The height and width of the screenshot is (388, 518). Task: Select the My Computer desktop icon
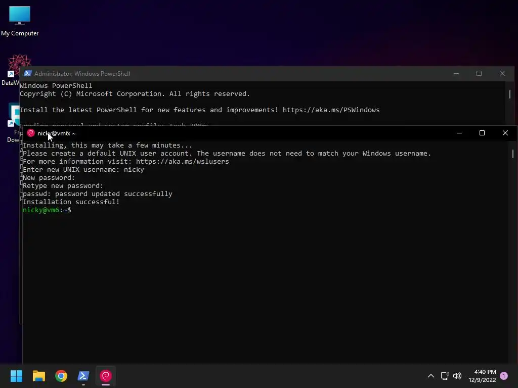(x=20, y=21)
